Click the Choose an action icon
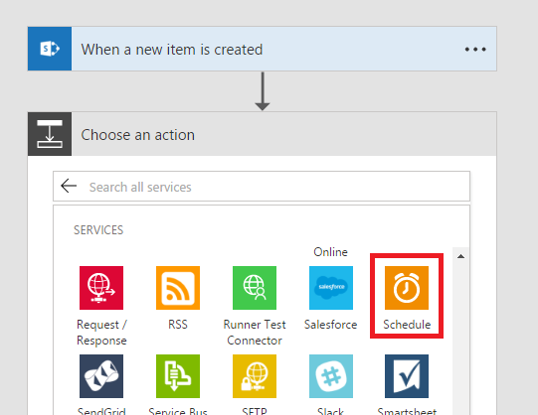 [x=50, y=134]
